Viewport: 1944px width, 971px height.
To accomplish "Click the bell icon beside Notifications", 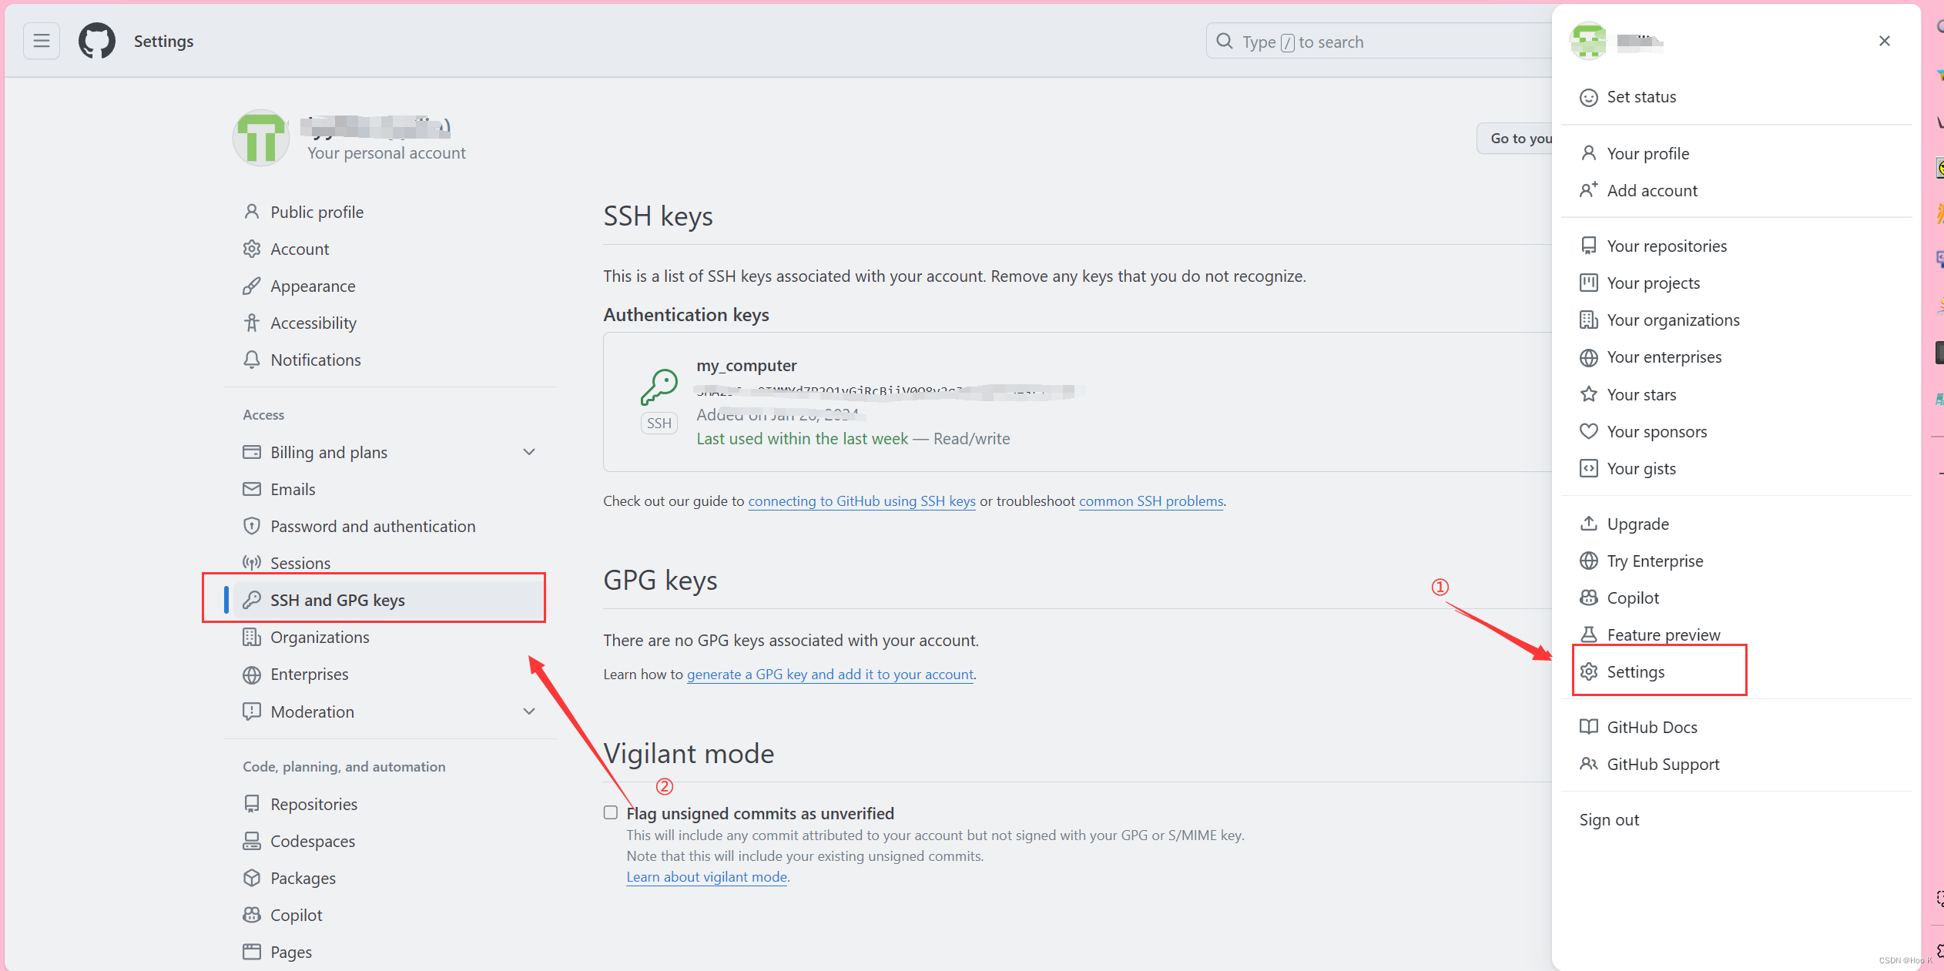I will [x=252, y=360].
